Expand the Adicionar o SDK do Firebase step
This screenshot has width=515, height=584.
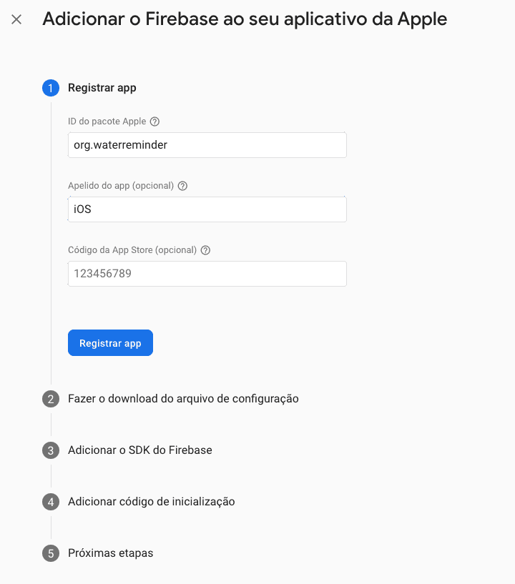click(139, 450)
